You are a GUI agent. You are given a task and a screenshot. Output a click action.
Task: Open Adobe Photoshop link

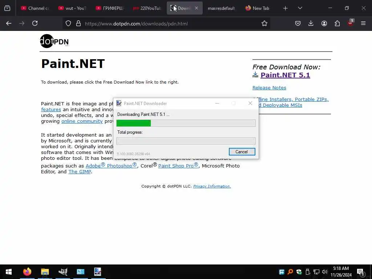click(x=111, y=165)
